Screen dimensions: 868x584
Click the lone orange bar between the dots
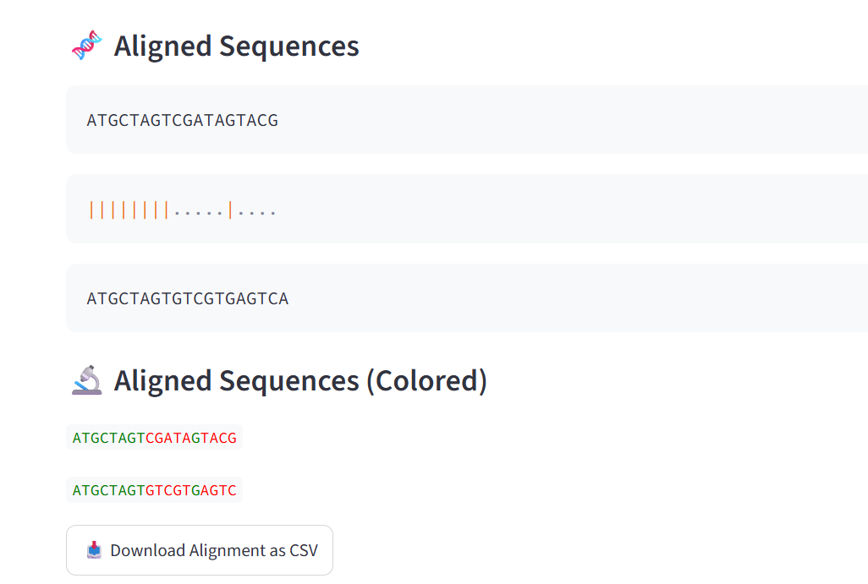point(230,210)
